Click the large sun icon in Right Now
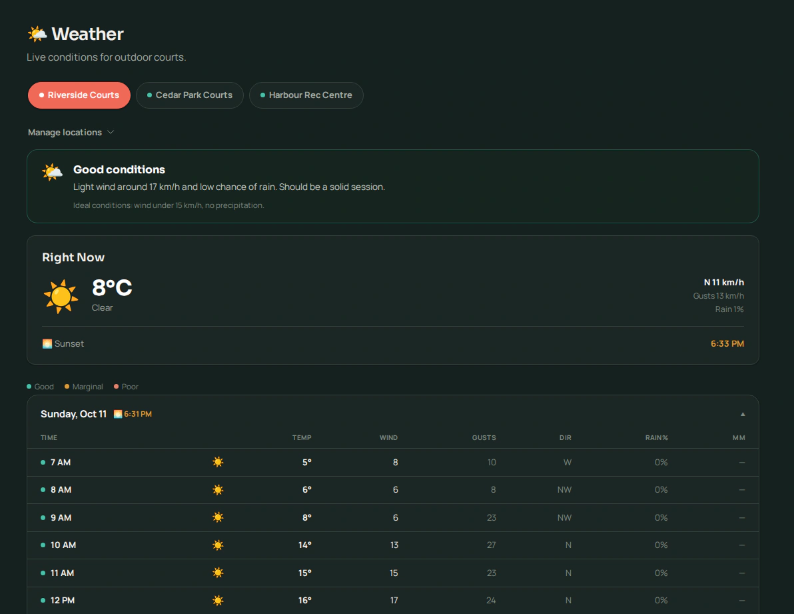 pyautogui.click(x=61, y=297)
